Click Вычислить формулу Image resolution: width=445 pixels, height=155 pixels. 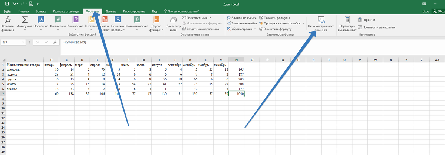[x=276, y=29]
